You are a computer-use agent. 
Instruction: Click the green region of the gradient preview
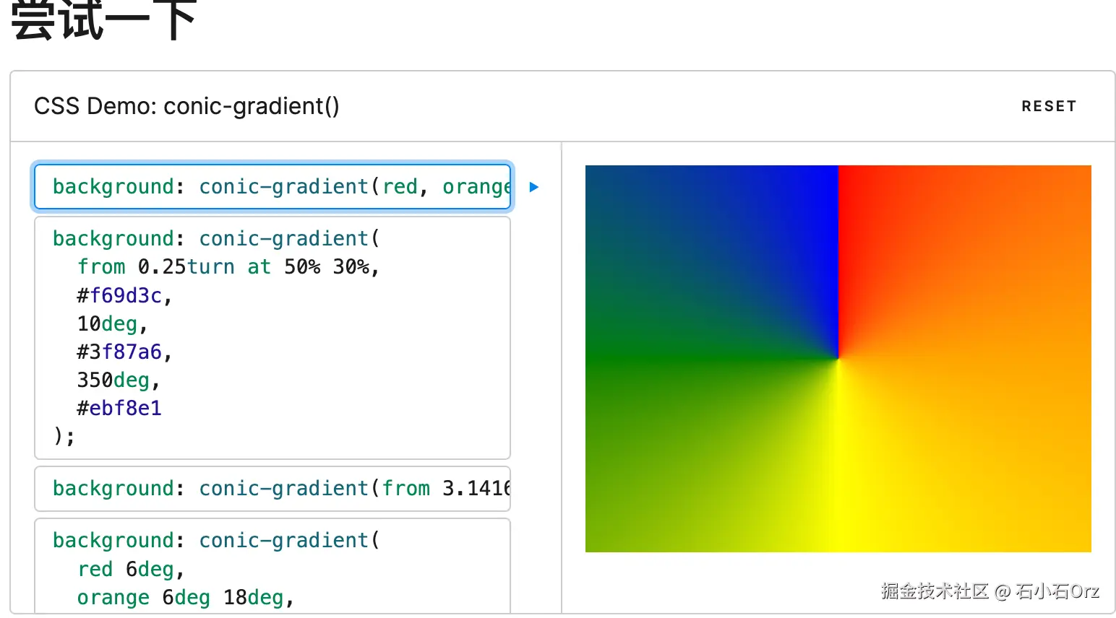651,404
